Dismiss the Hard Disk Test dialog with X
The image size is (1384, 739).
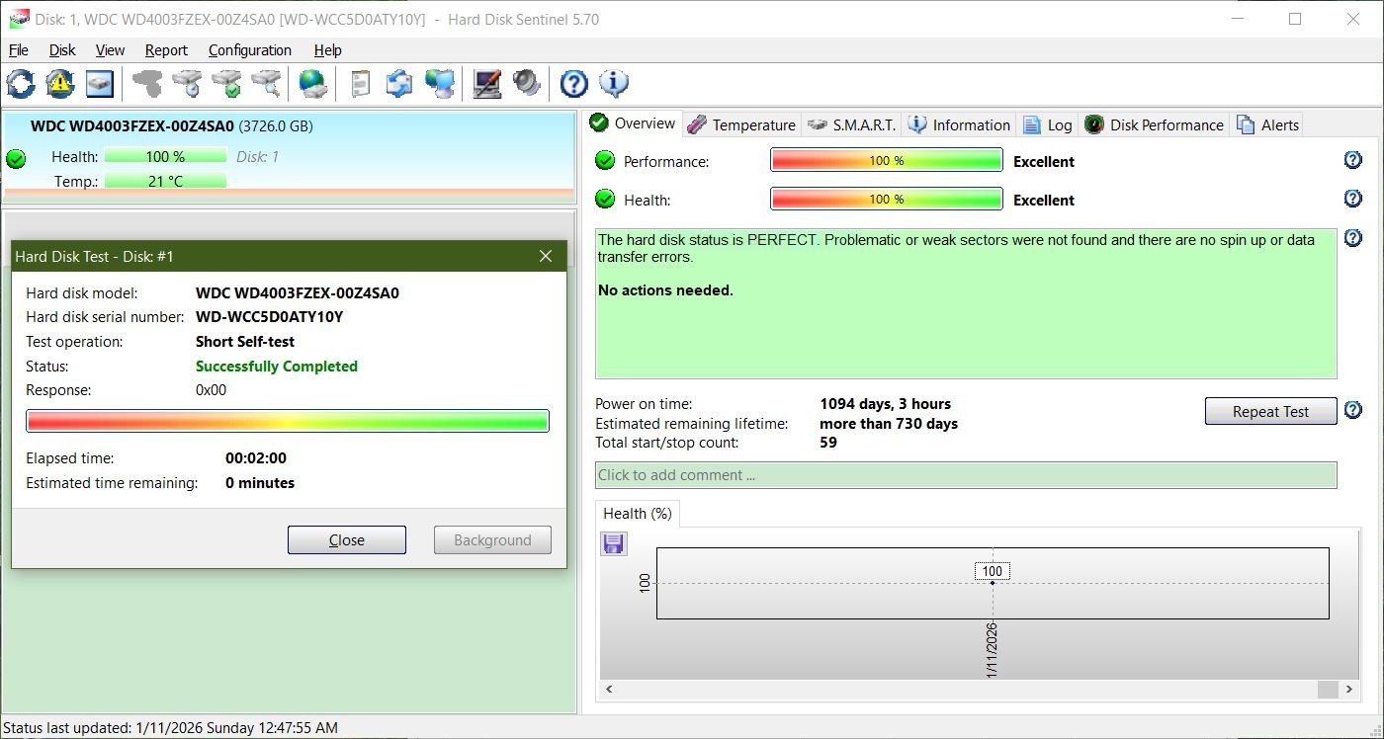tap(545, 256)
